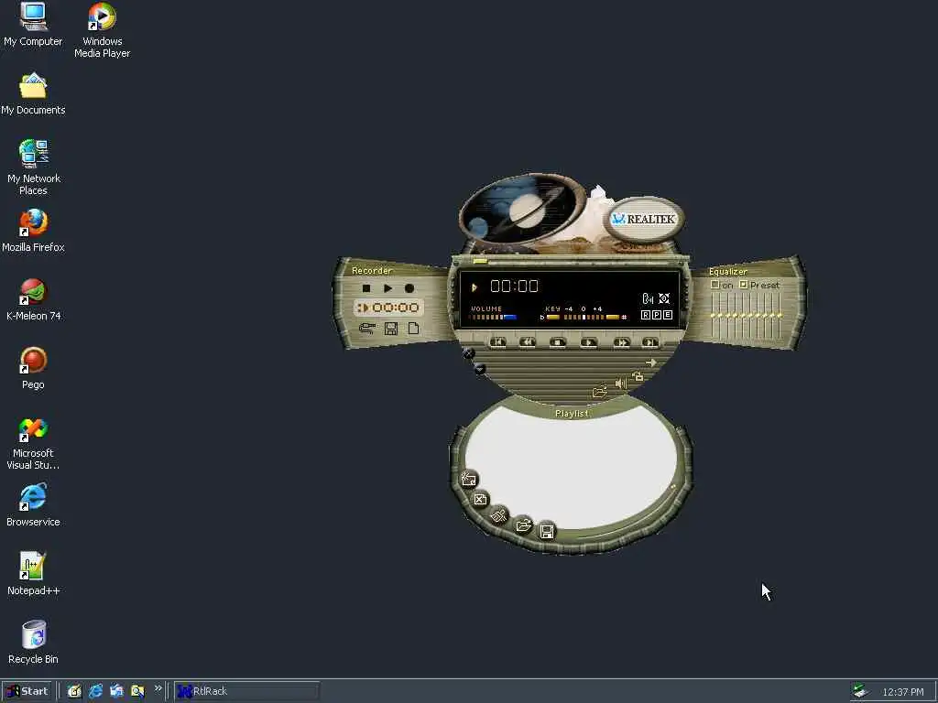Enable the Equalizer on checkbox
This screenshot has height=703, width=938.
714,285
